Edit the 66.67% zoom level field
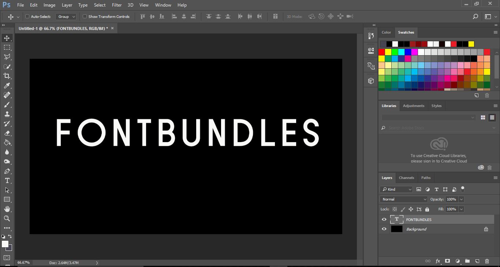Screen dimensions: 500x267 tap(23, 263)
